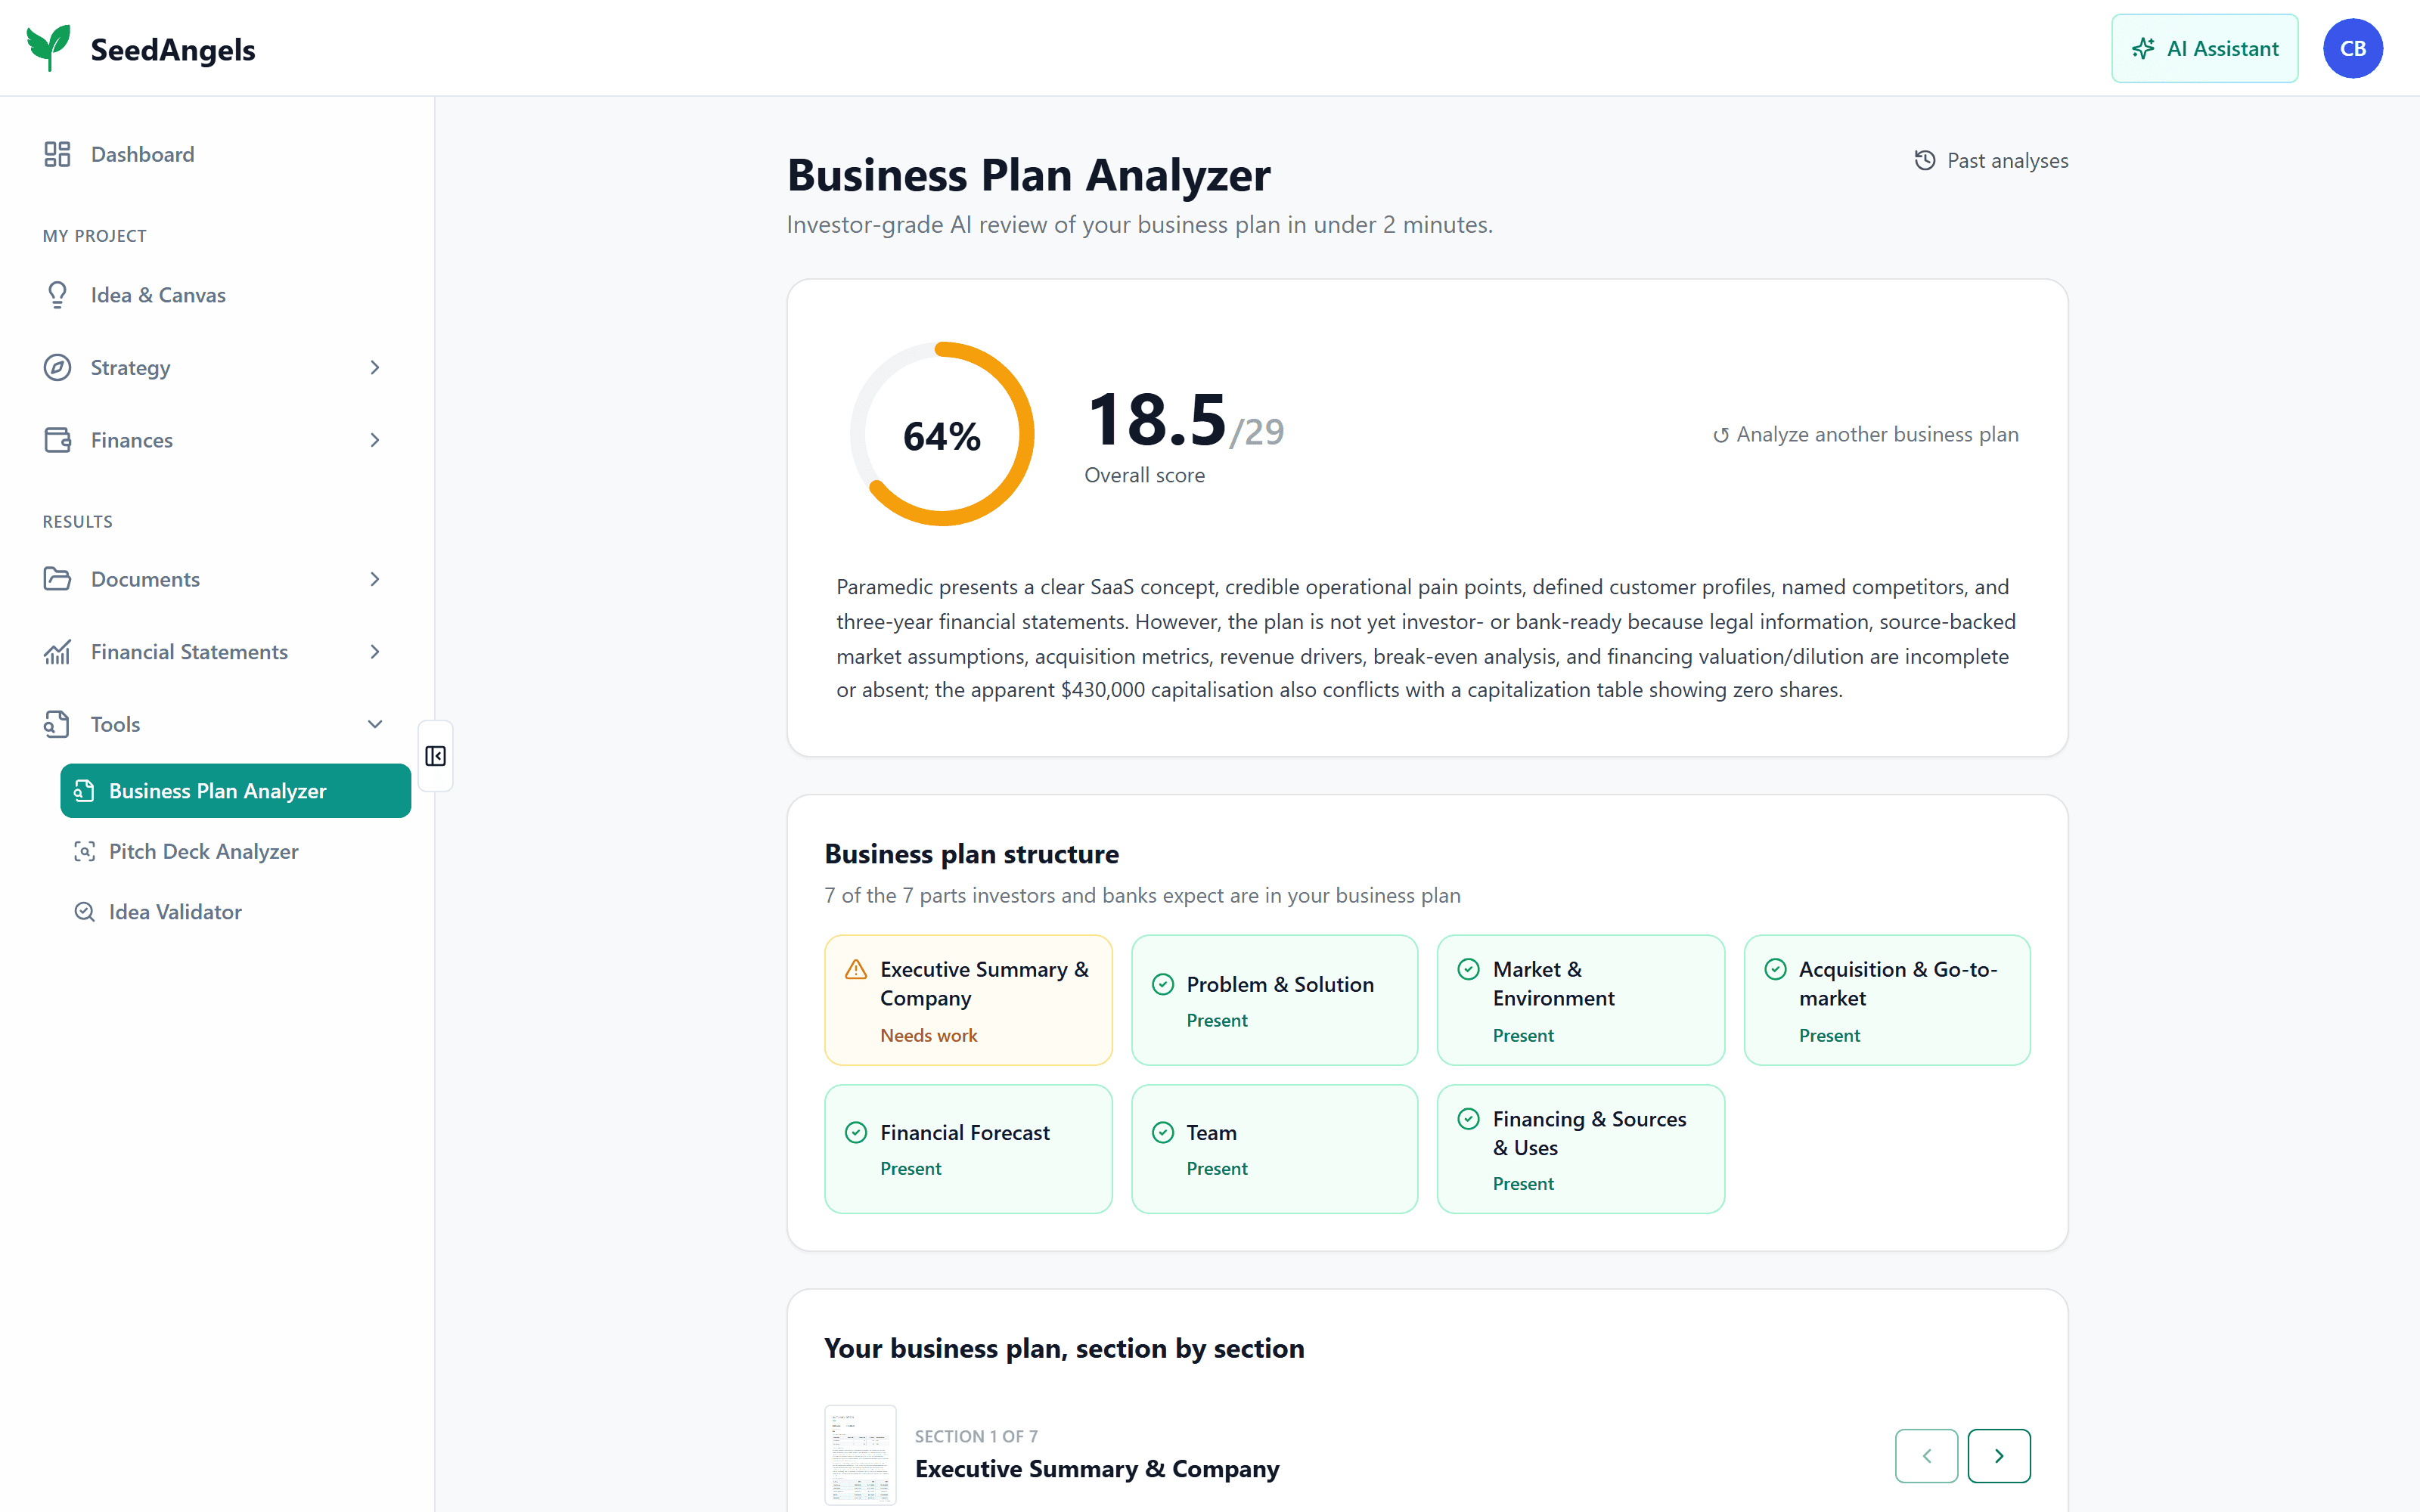Image resolution: width=2420 pixels, height=1512 pixels.
Task: Click the check icon on Market & Environment card
Action: (1469, 969)
